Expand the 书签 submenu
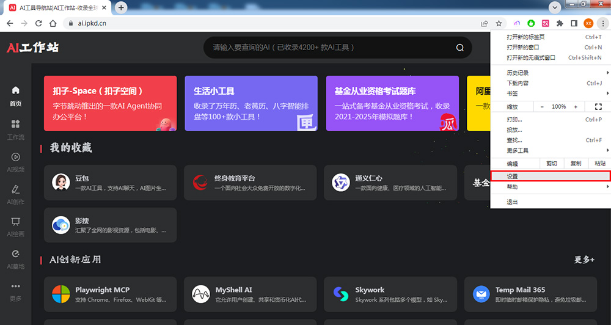611x325 pixels. pyautogui.click(x=551, y=93)
